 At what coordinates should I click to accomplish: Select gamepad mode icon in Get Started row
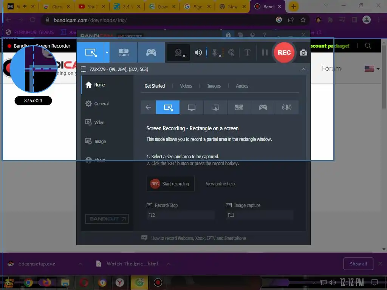263,107
